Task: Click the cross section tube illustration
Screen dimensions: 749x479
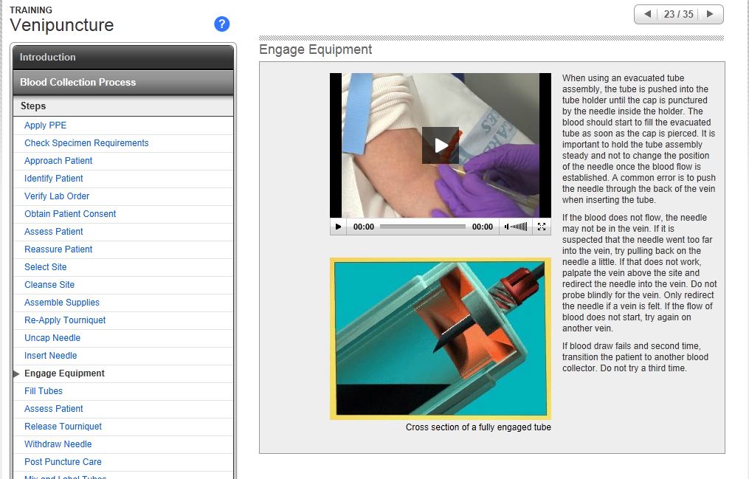Action: pos(440,338)
